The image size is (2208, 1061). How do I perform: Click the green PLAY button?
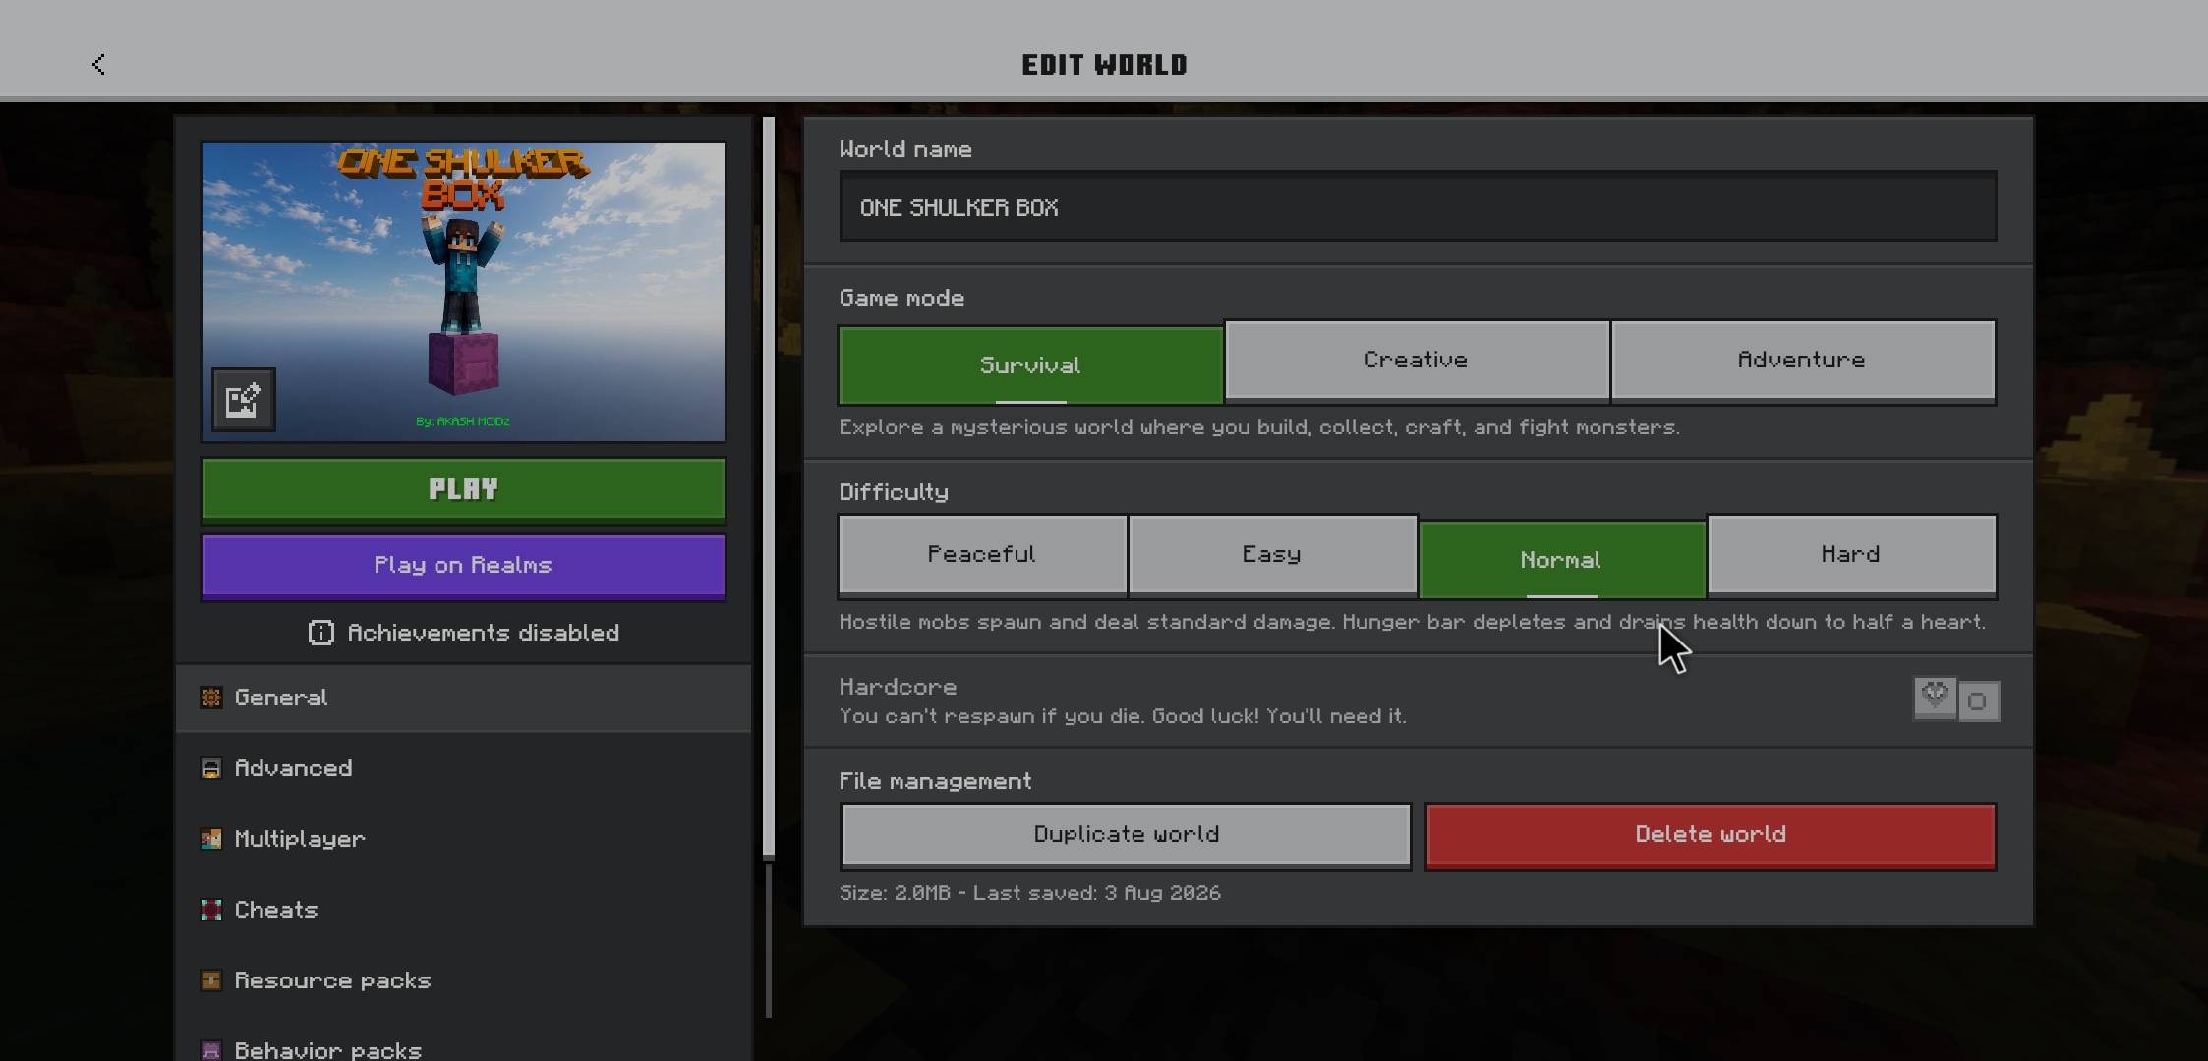point(463,489)
